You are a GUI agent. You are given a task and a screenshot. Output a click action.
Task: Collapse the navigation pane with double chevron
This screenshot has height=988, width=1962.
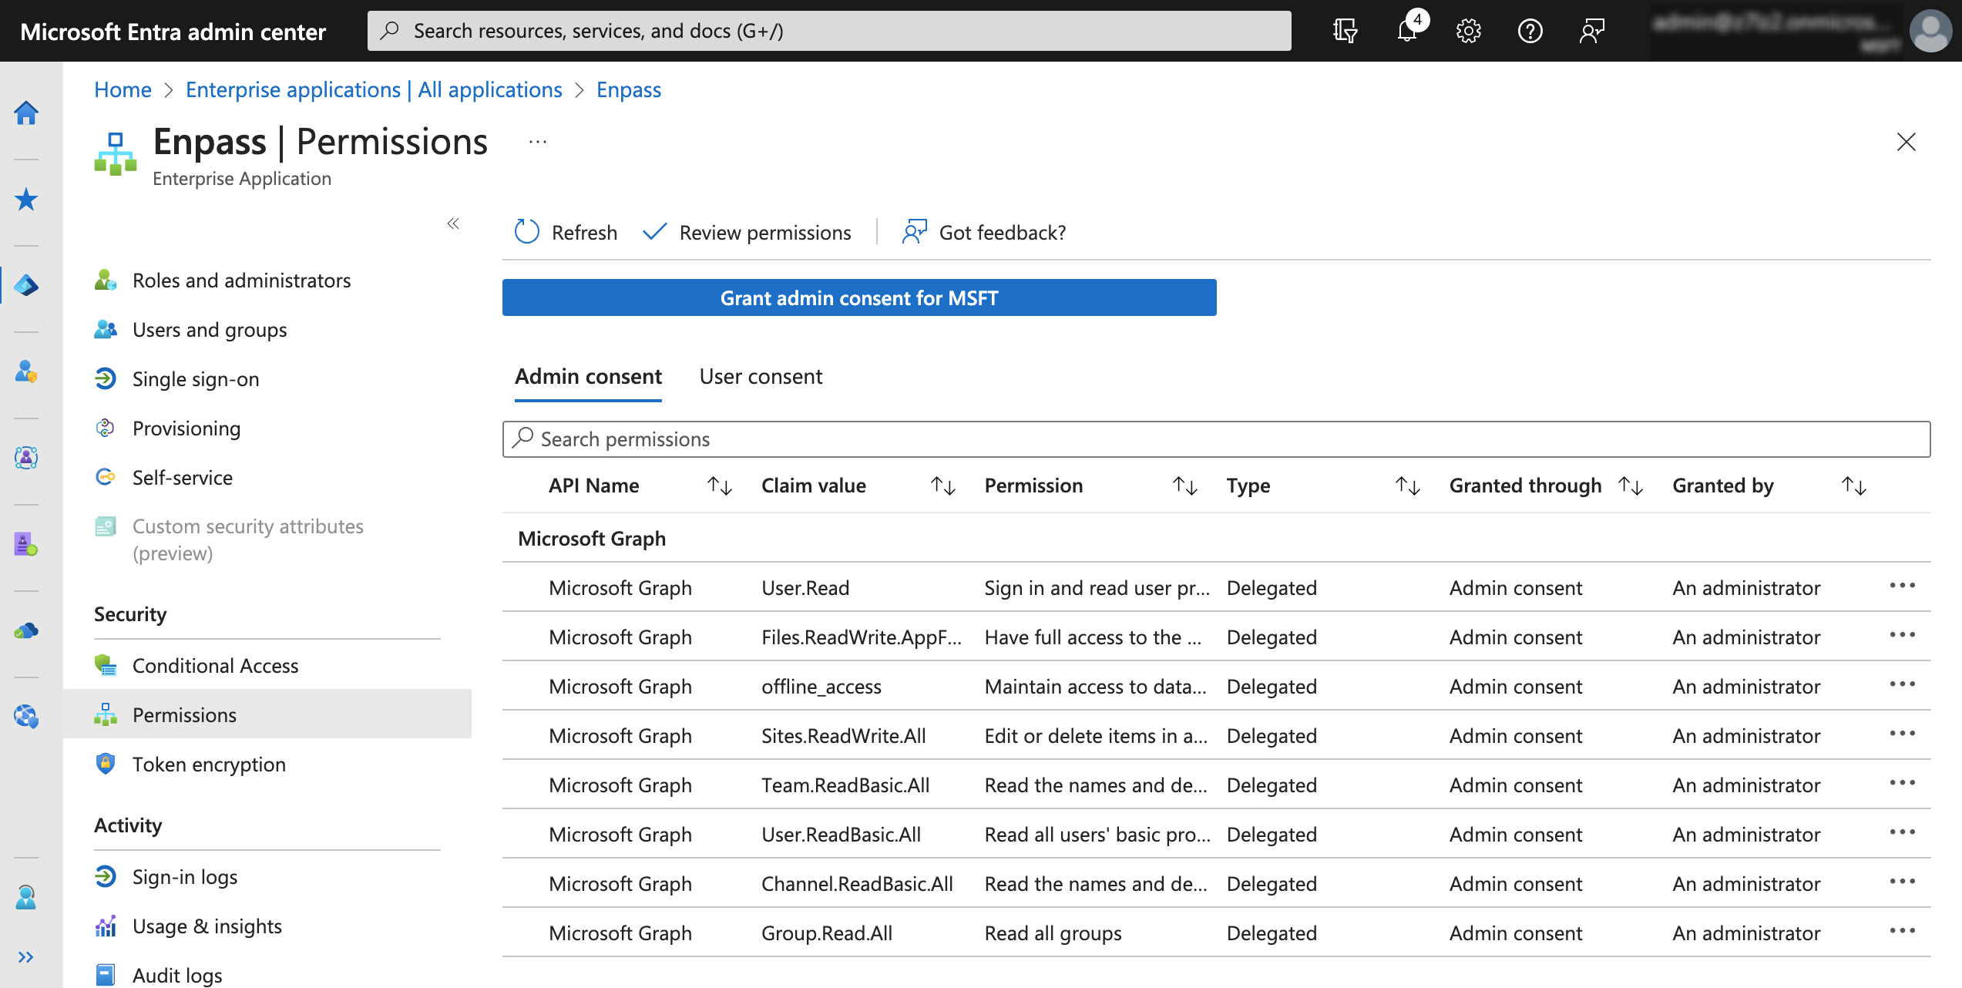click(453, 224)
